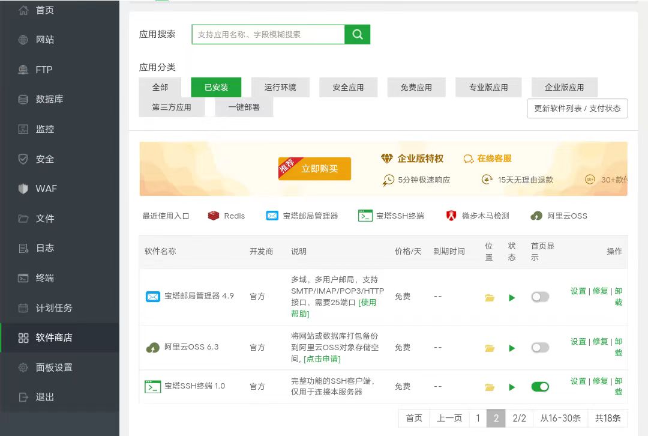Select the 已安装 category tab
648x436 pixels.
click(x=216, y=87)
